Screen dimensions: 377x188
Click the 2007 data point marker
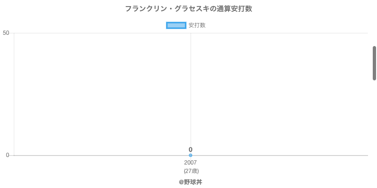click(x=190, y=155)
